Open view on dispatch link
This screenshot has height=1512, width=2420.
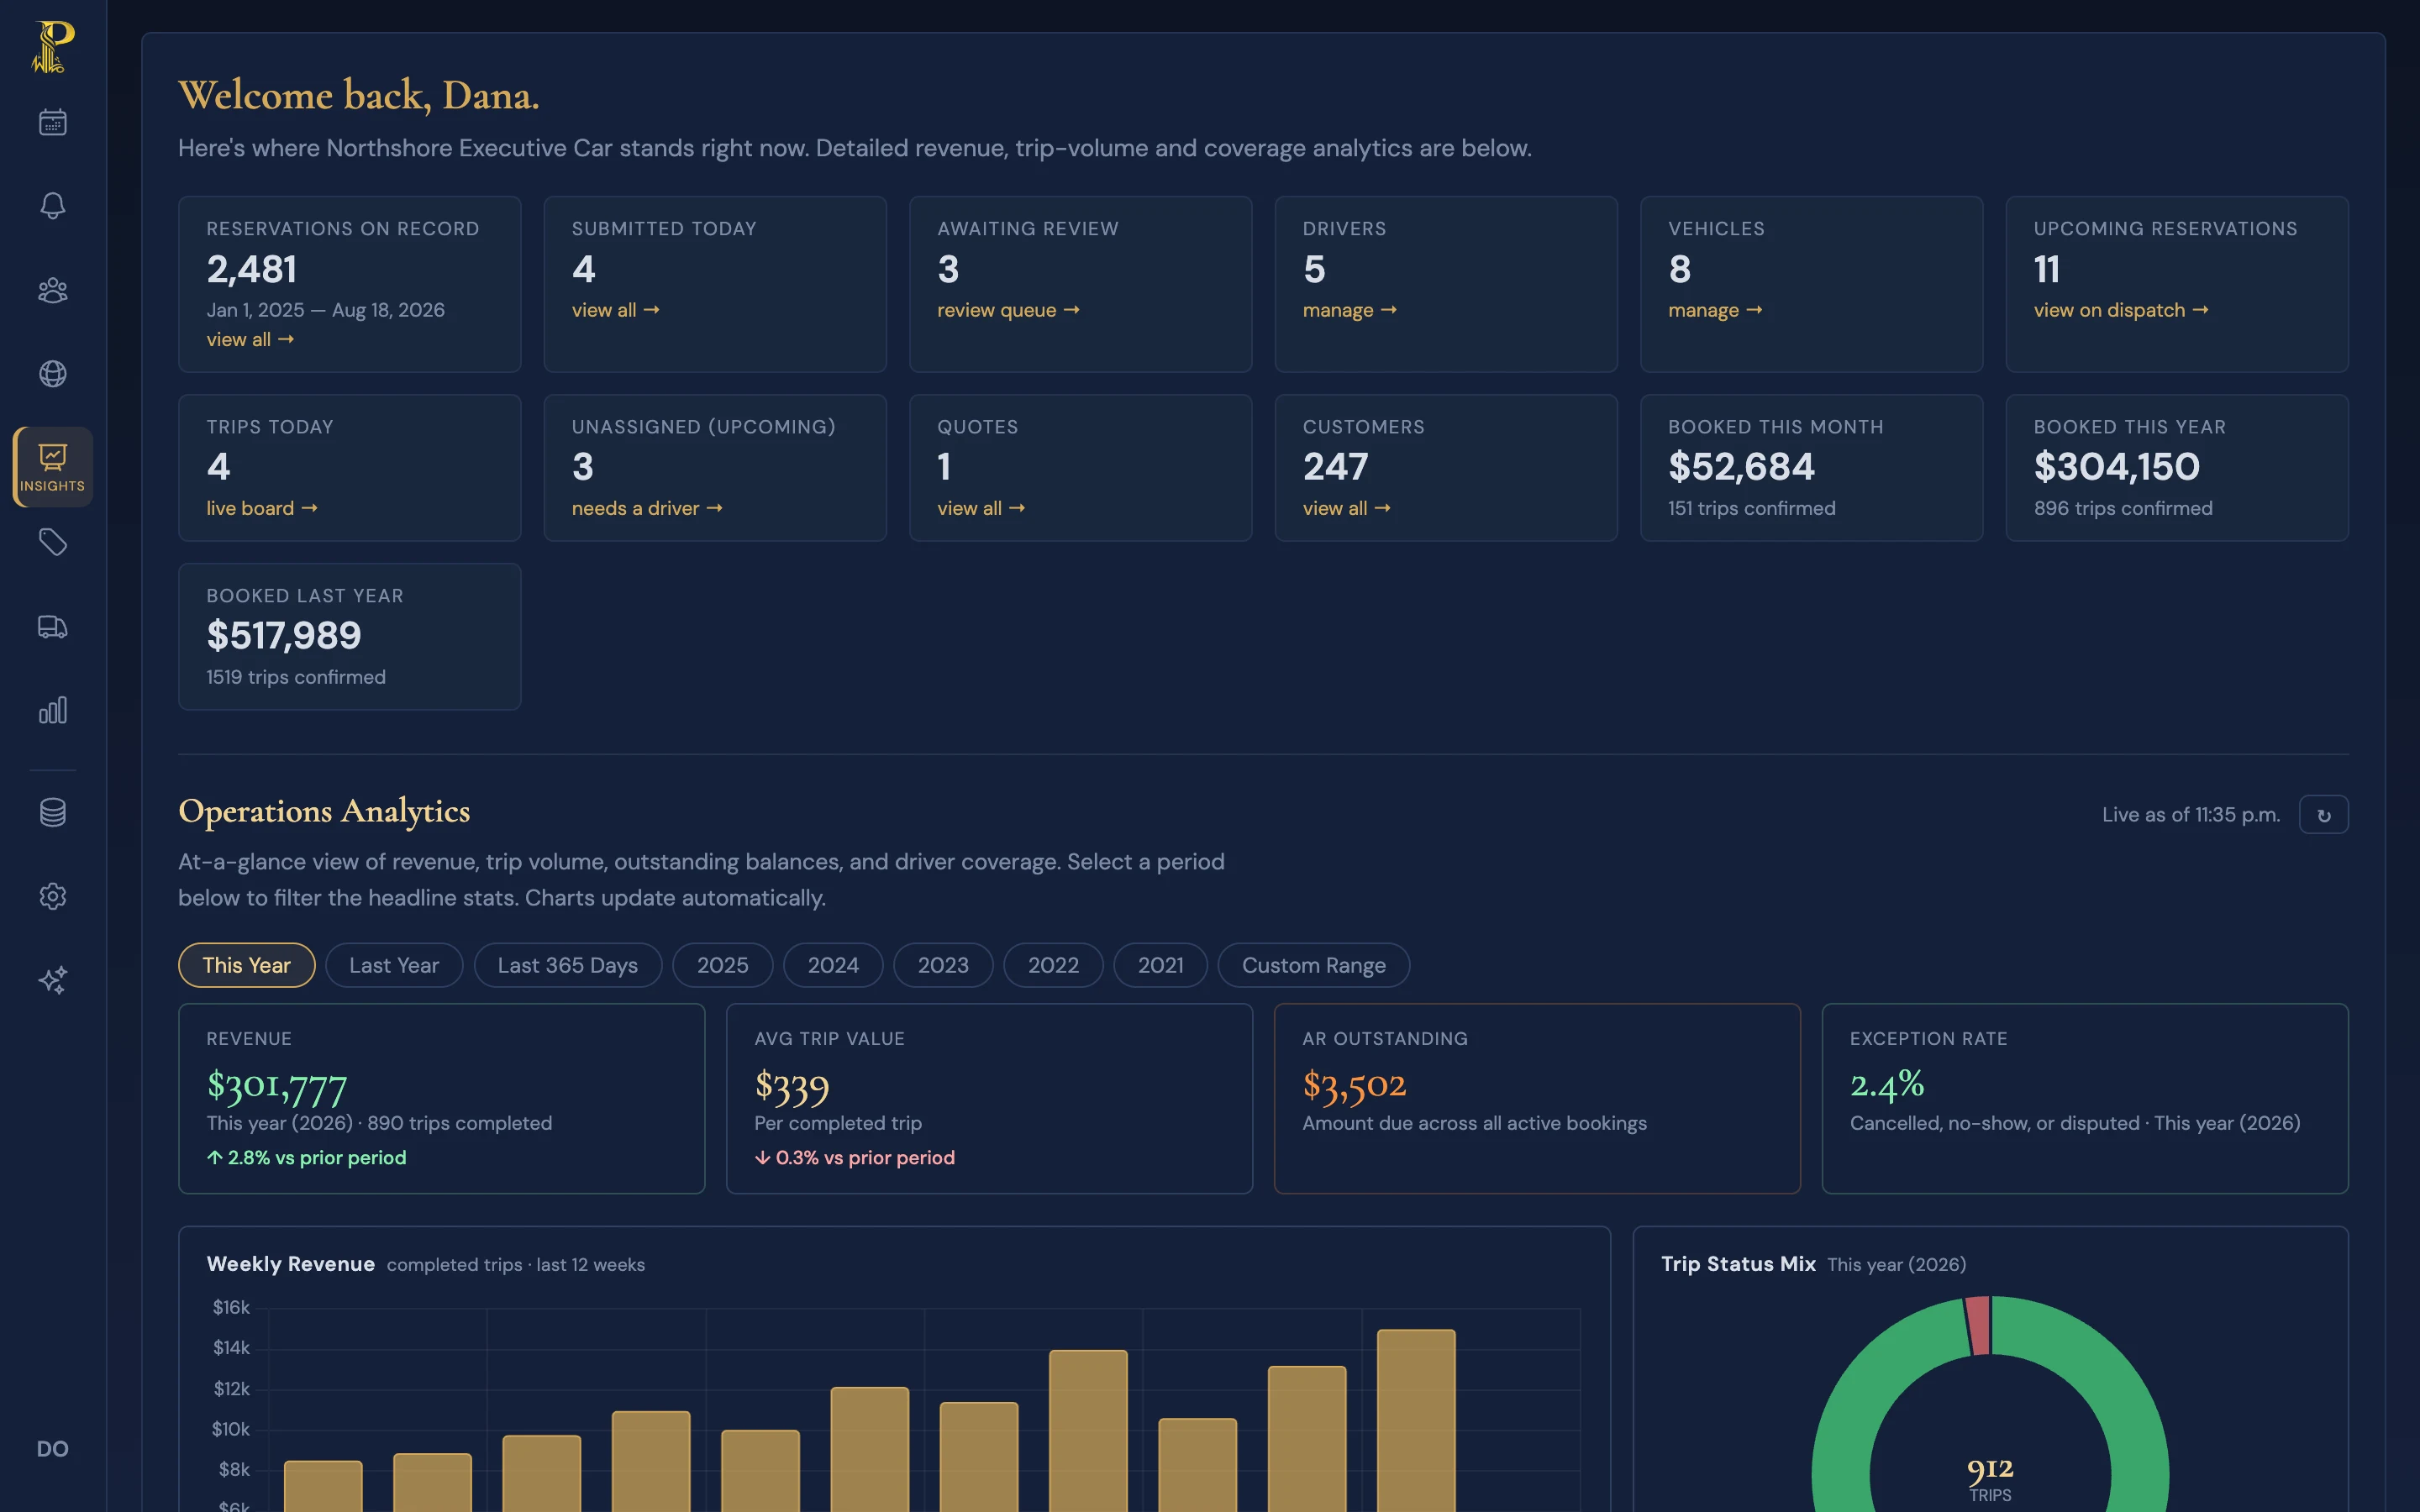click(x=2120, y=311)
